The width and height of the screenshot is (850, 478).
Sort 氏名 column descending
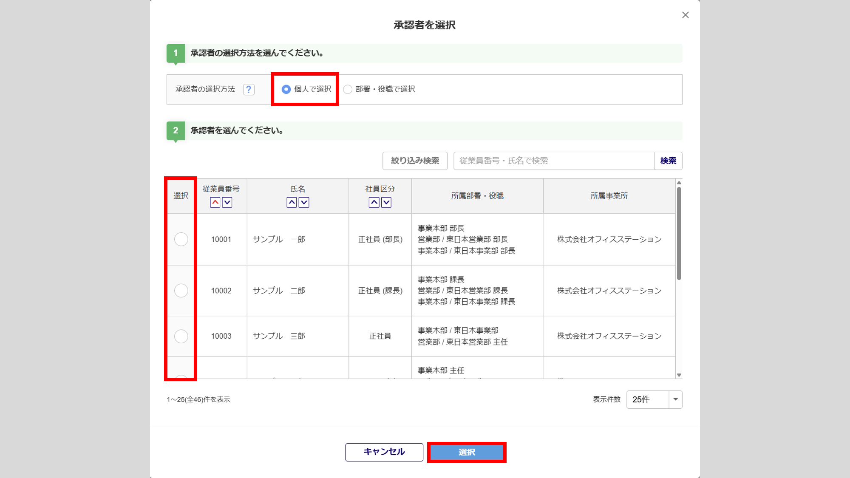(x=304, y=202)
